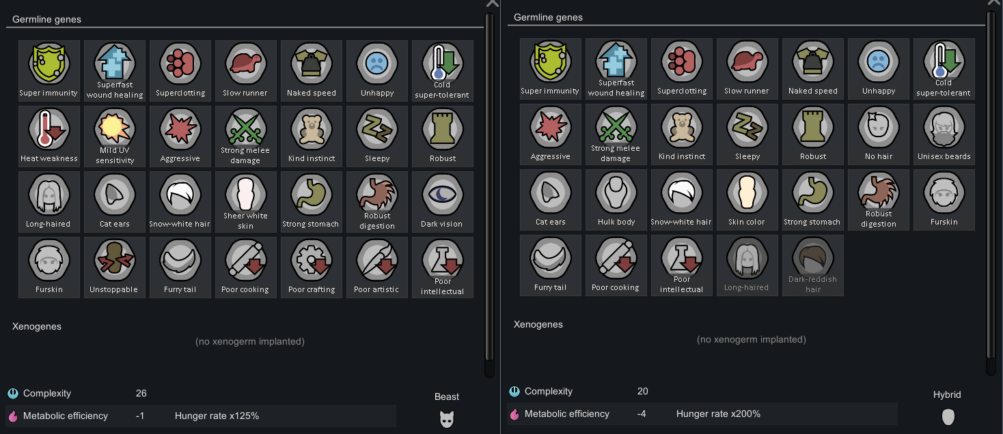This screenshot has width=1003, height=434.
Task: Click Cold super-tolerant gene in right panel
Action: [x=944, y=69]
